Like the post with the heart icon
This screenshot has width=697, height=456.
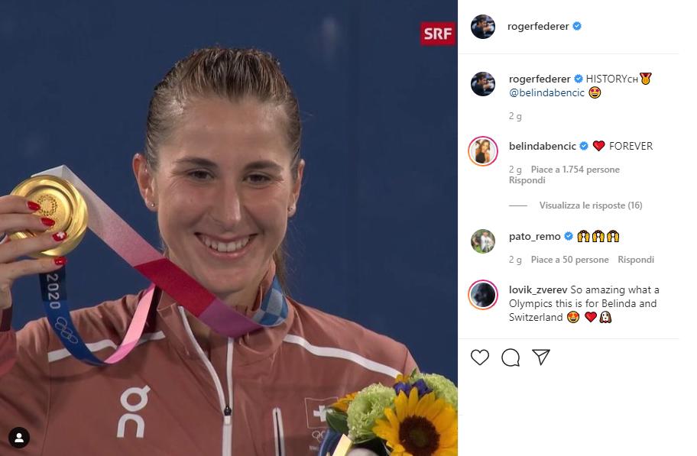[480, 357]
